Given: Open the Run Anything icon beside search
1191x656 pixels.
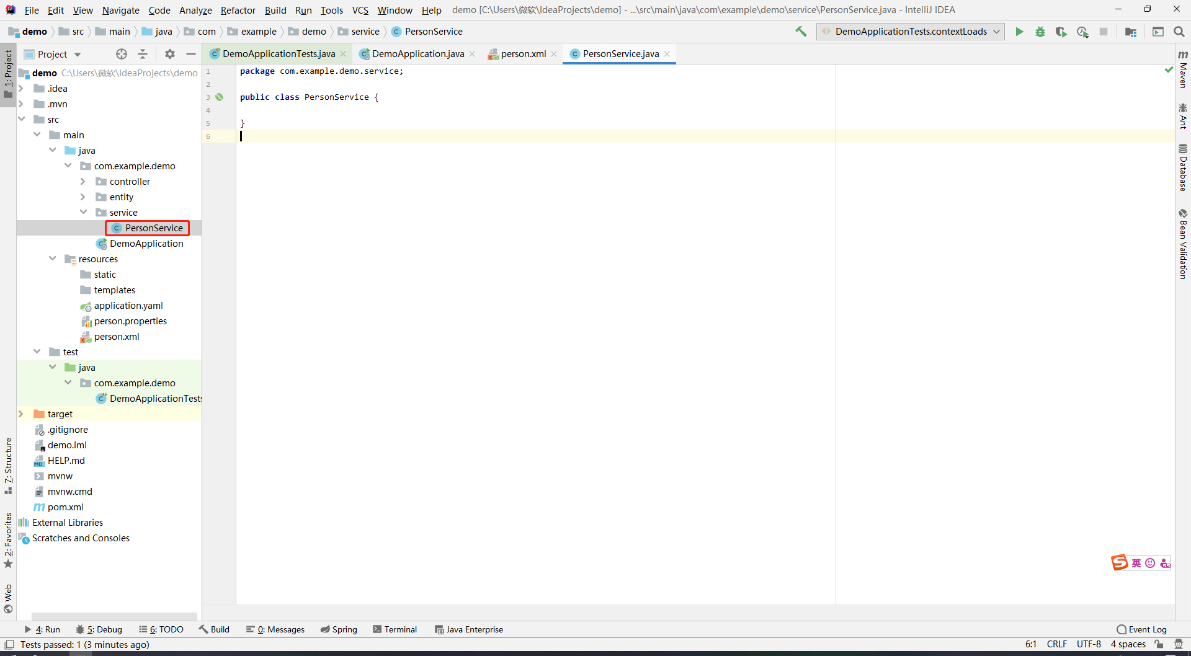Looking at the screenshot, I should click(1158, 32).
